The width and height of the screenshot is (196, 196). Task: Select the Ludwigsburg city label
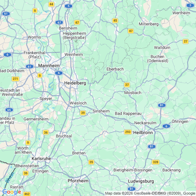(x=141, y=181)
